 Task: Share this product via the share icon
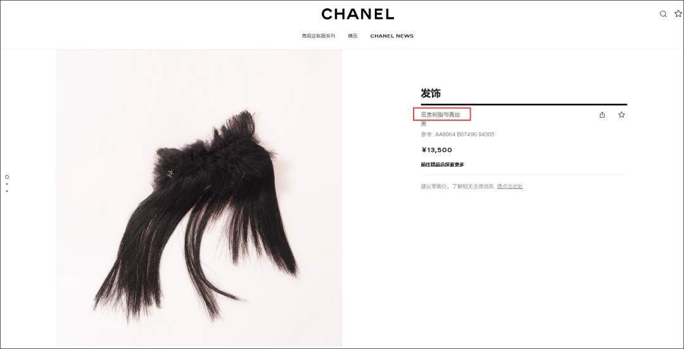pos(602,114)
